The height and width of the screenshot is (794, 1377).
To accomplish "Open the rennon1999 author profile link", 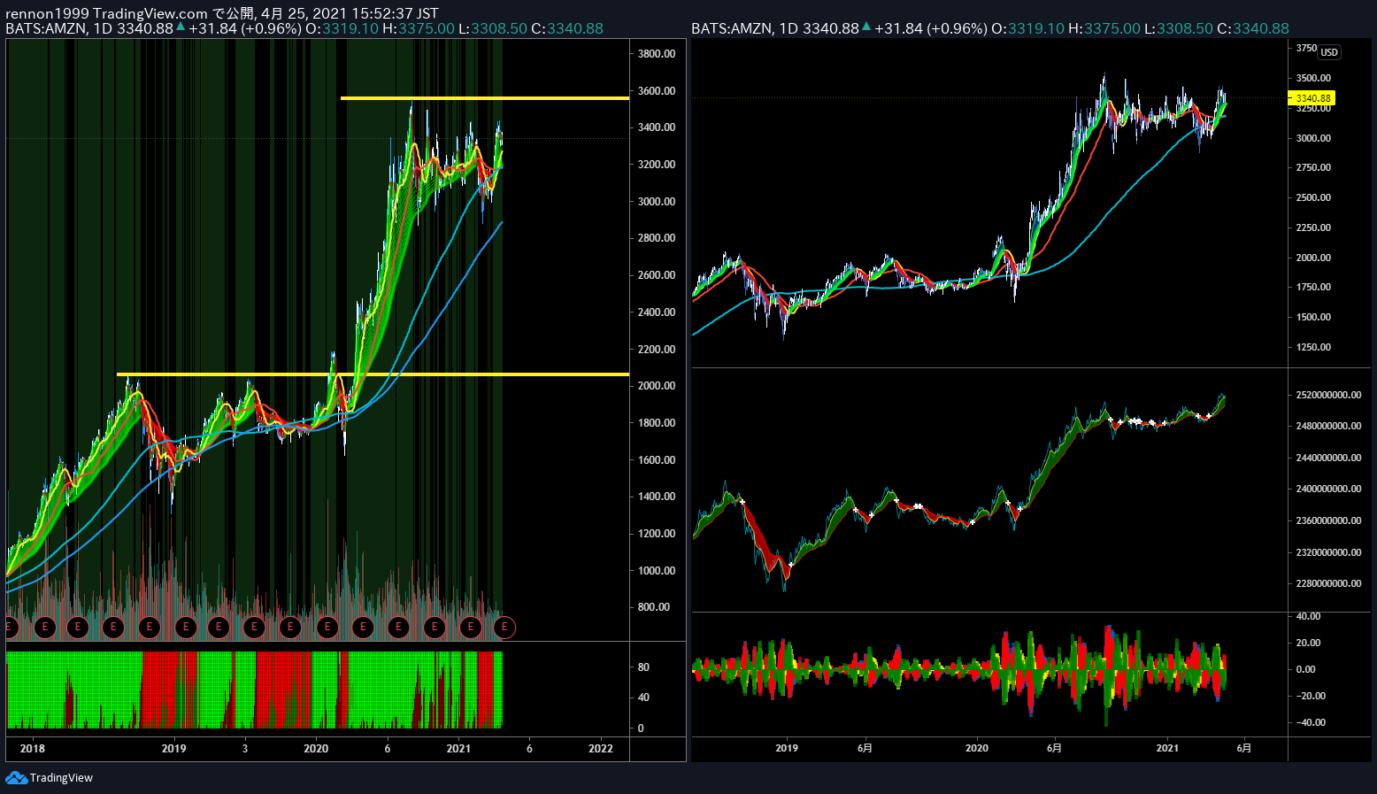I will tap(47, 13).
